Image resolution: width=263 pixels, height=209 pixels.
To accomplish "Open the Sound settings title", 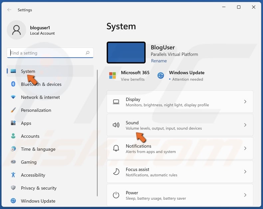I will [x=132, y=122].
